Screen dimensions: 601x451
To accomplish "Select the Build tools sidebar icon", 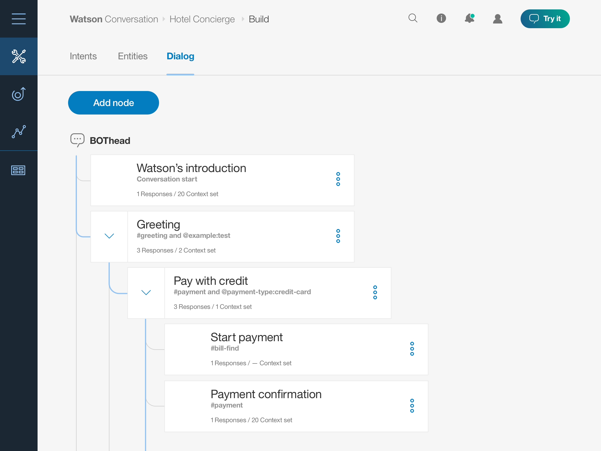I will [x=18, y=56].
